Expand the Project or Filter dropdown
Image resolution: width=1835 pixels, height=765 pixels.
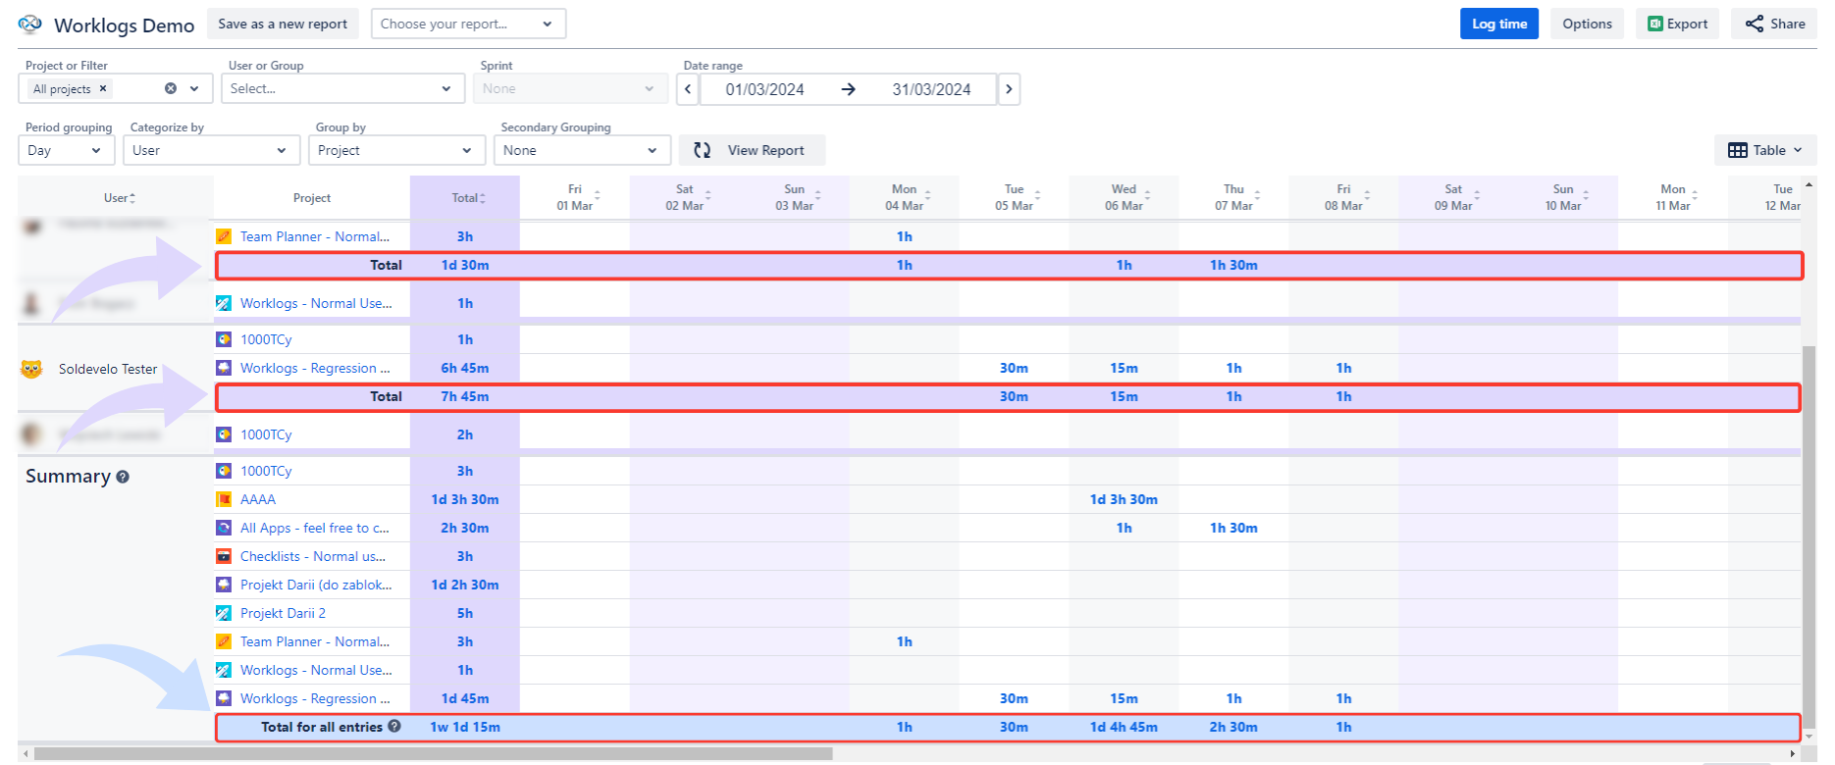point(194,88)
